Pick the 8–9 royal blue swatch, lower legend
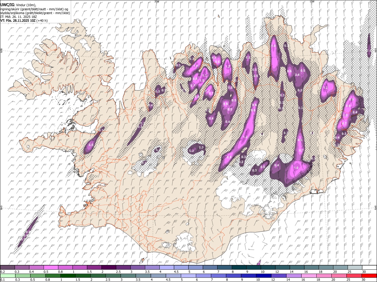Image resolution: width=377 pixels, height=282 pixels. tap(234, 276)
